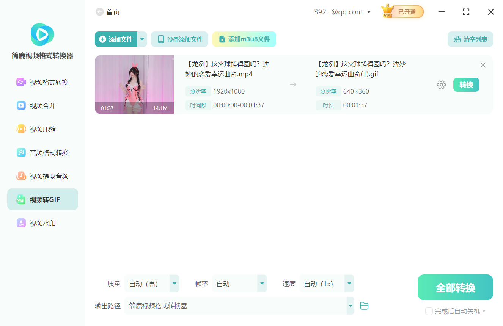Click the output file name ending (1).gif

tap(360, 69)
